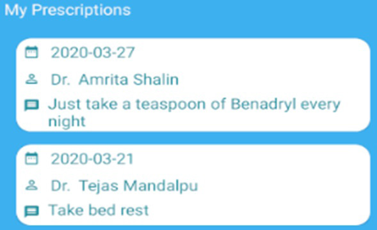Select the My Prescriptions header title

click(68, 10)
